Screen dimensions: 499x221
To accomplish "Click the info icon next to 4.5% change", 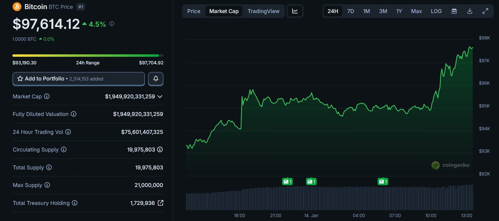I will (112, 24).
